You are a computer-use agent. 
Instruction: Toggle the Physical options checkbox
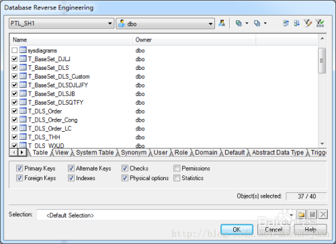click(125, 178)
